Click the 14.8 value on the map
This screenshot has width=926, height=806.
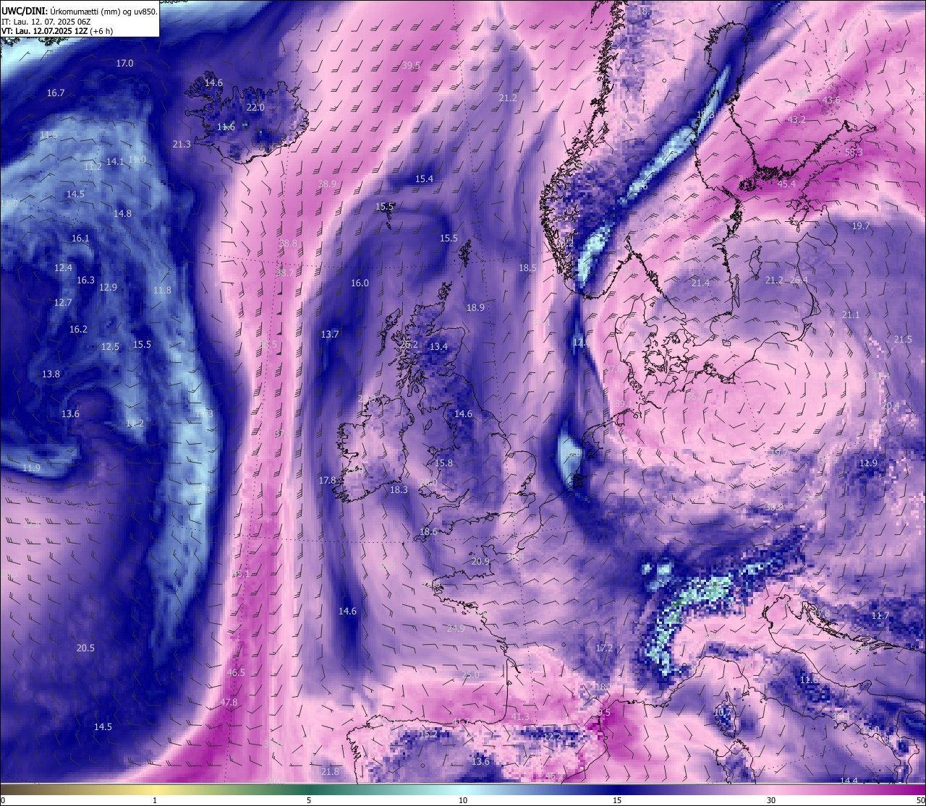coord(122,214)
